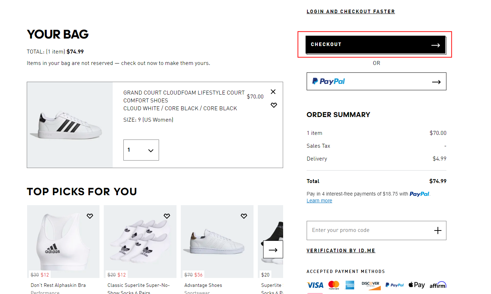Pay with the PayPal button
This screenshot has height=294, width=491.
[x=376, y=81]
